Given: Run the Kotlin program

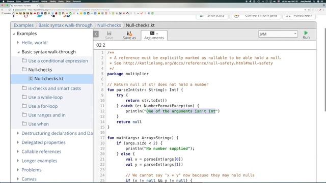Looking at the screenshot, I should pos(306,35).
